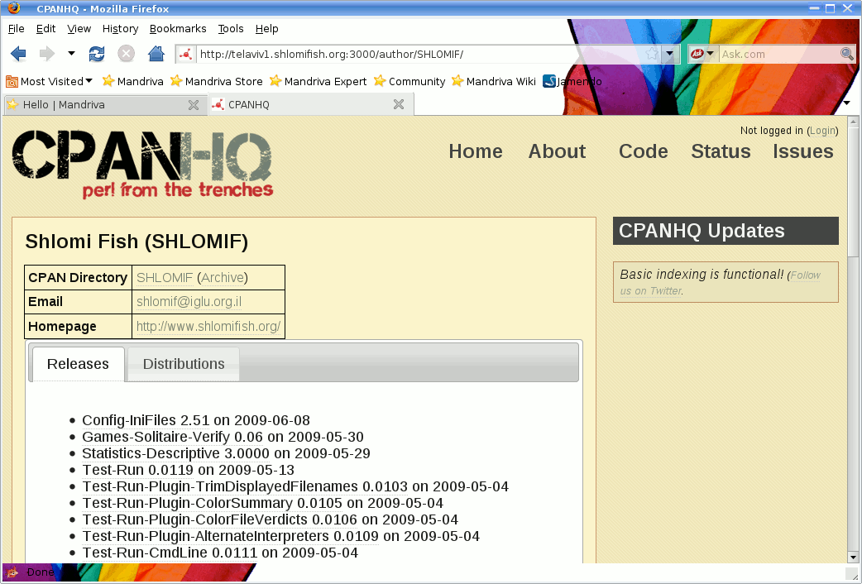This screenshot has width=862, height=584.
Task: Visit the http://www.shlomifish.org/ homepage link
Action: click(x=208, y=326)
